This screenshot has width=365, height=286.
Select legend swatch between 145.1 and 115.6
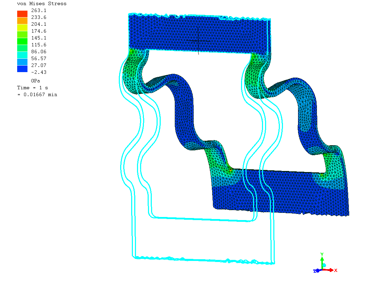click(22, 41)
